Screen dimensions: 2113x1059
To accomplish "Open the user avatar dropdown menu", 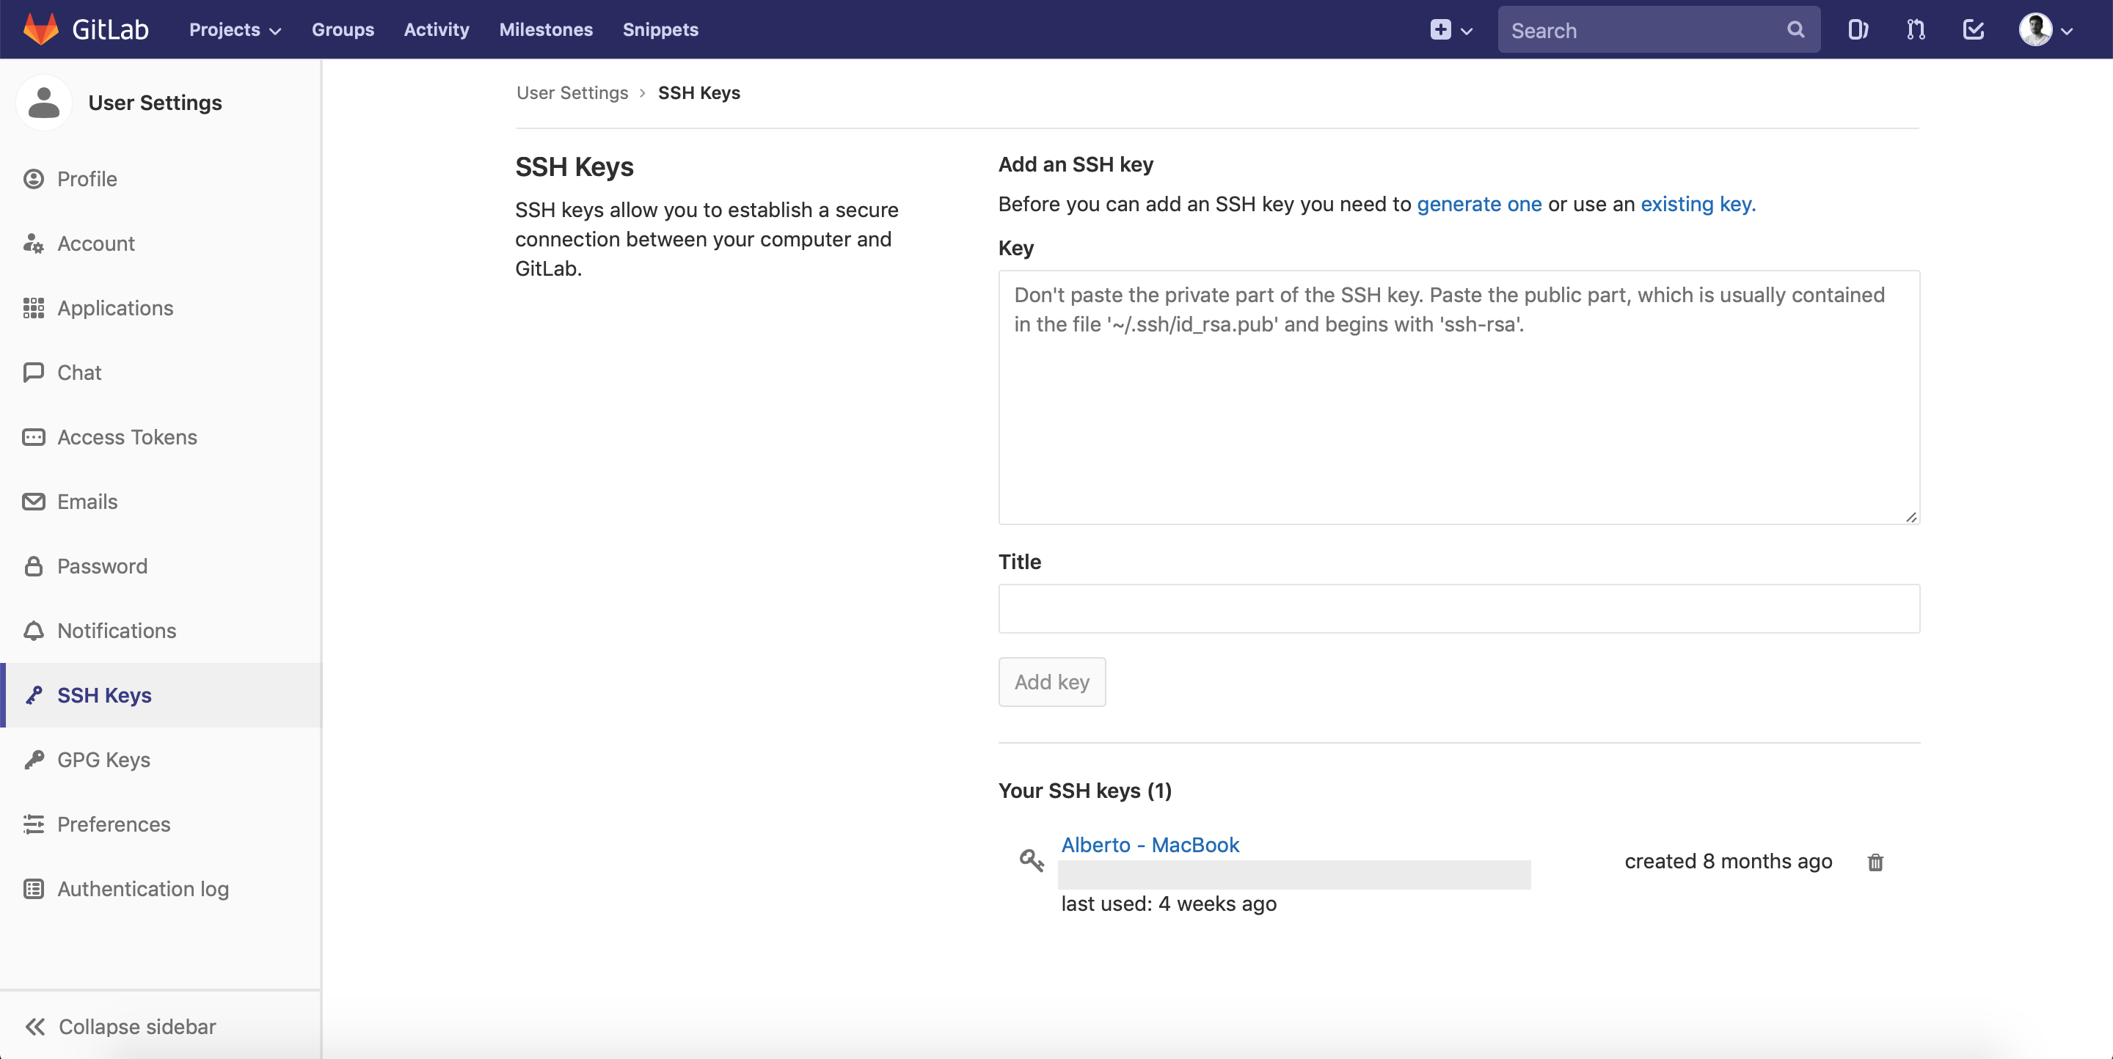I will coord(2045,30).
